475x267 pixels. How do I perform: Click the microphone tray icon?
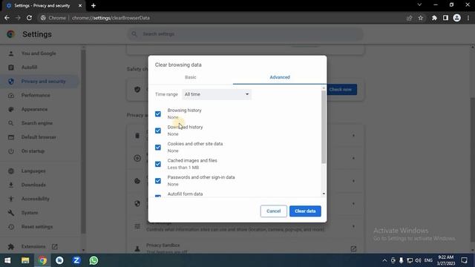[x=401, y=260]
